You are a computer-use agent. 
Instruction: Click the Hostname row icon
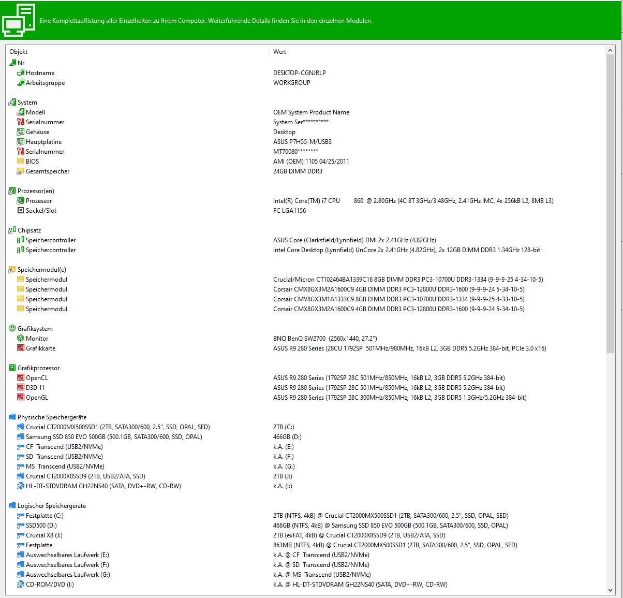pyautogui.click(x=21, y=73)
